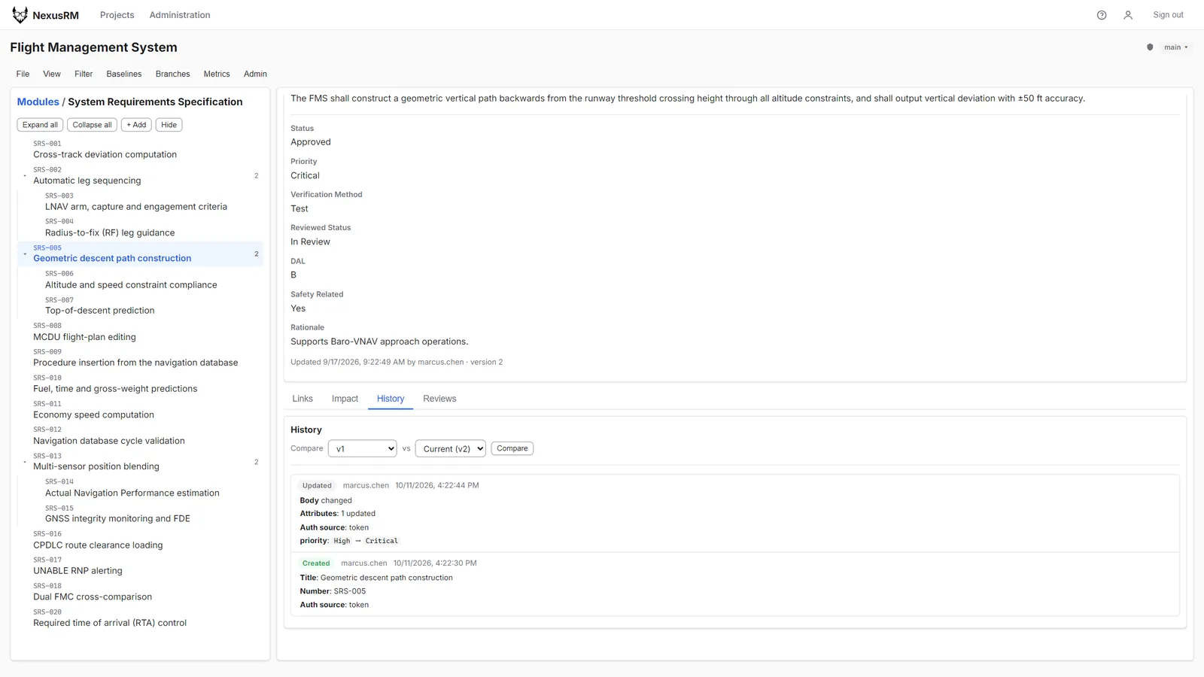Click the Expand all button

40,125
